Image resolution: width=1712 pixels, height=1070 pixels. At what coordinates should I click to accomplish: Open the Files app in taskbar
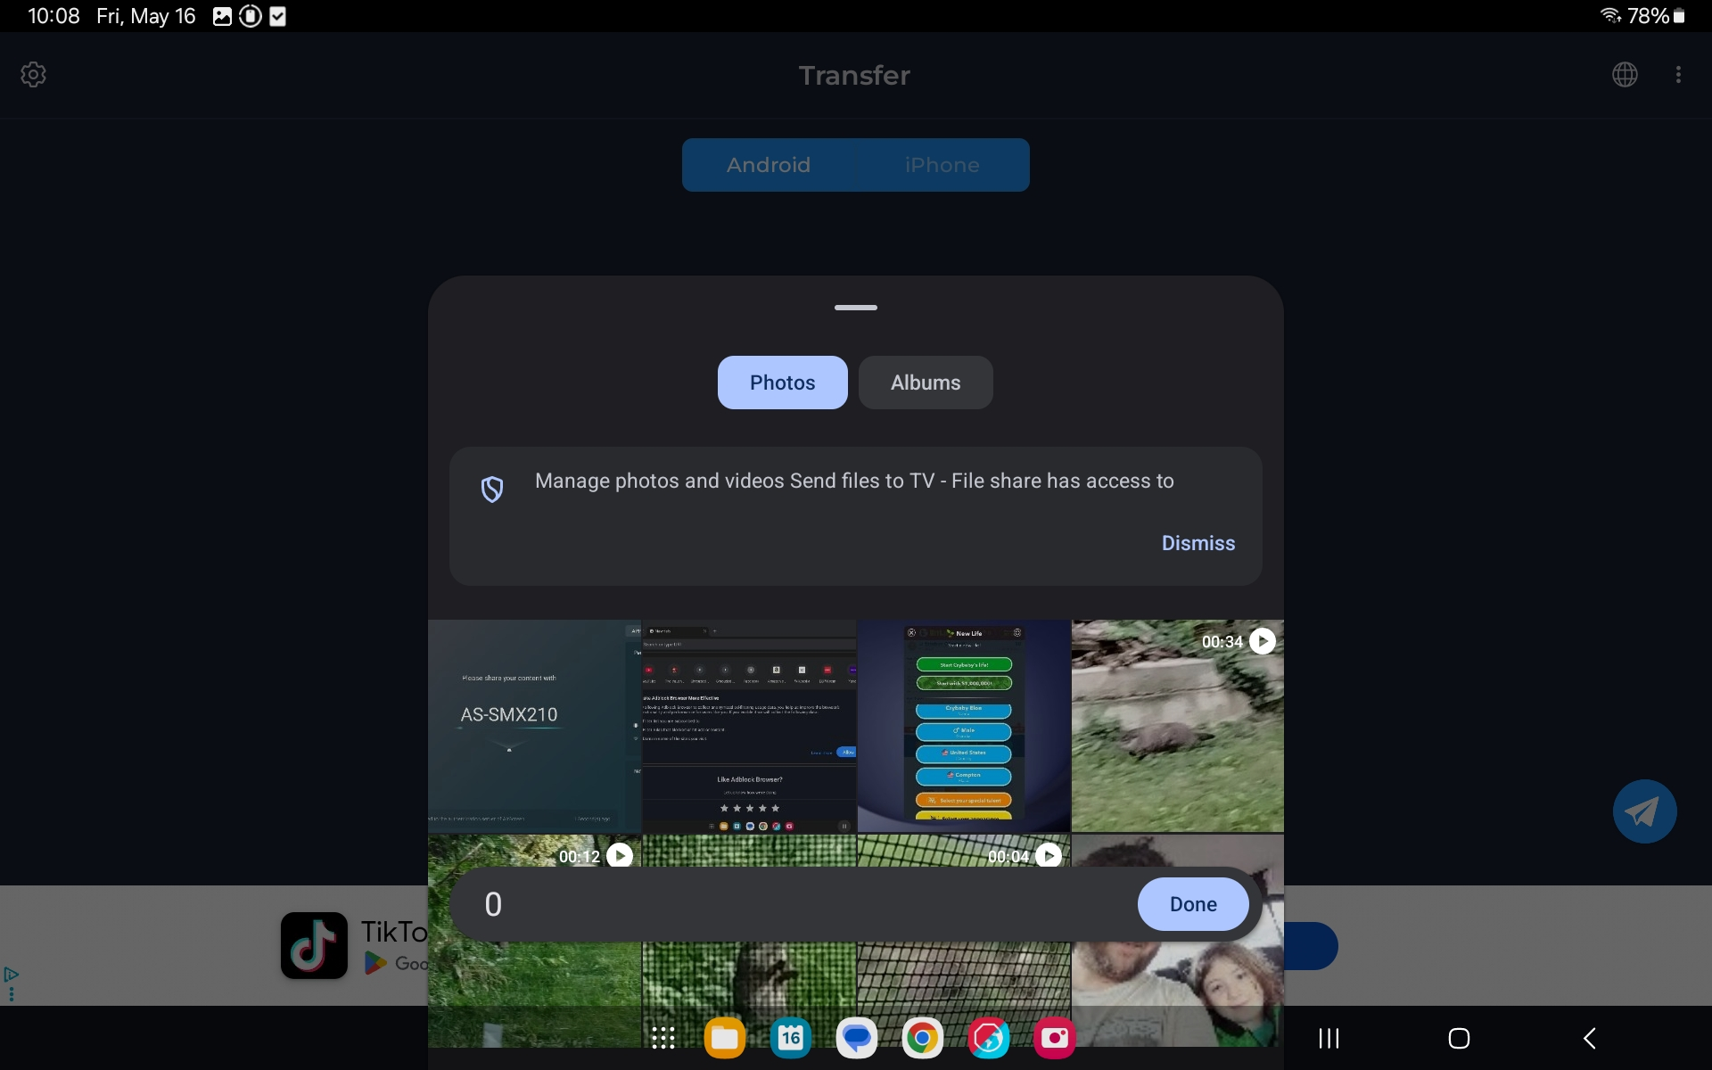[724, 1038]
